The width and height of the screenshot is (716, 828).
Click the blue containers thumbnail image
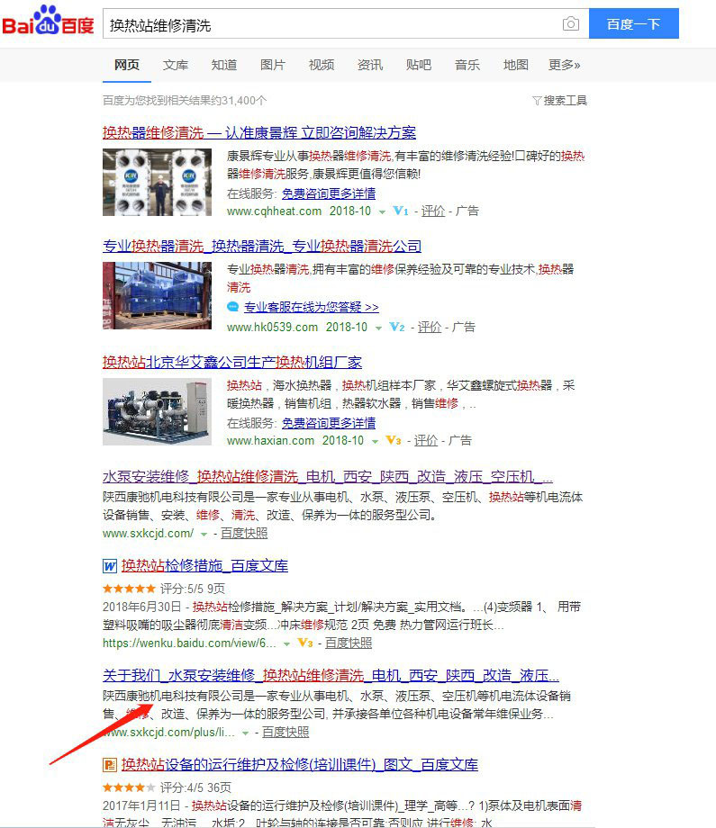(x=157, y=296)
